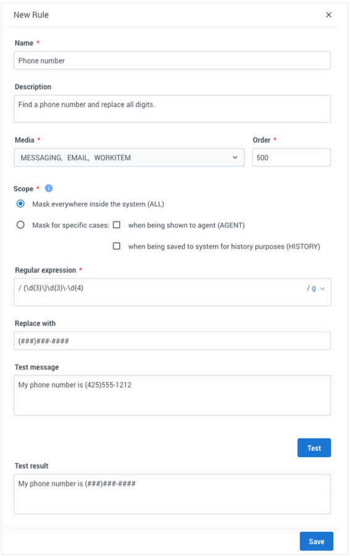Image resolution: width=350 pixels, height=556 pixels.
Task: Enable the AGENT checkbox
Action: coord(117,225)
